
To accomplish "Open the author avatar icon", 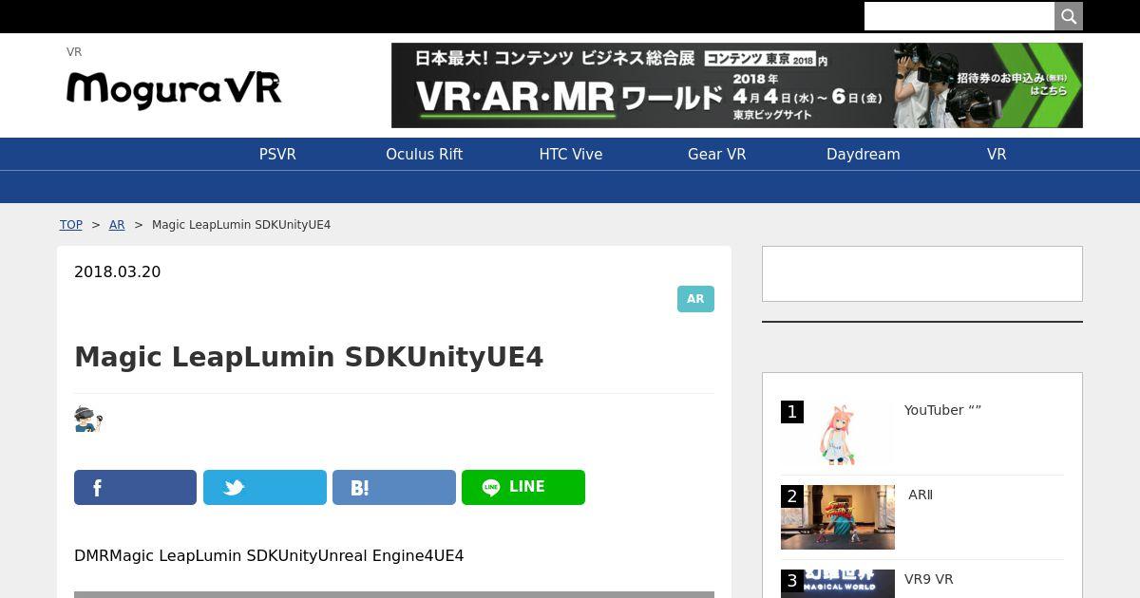I will point(88,419).
